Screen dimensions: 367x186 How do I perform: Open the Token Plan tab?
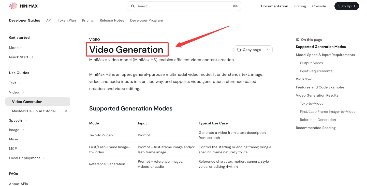[67, 20]
